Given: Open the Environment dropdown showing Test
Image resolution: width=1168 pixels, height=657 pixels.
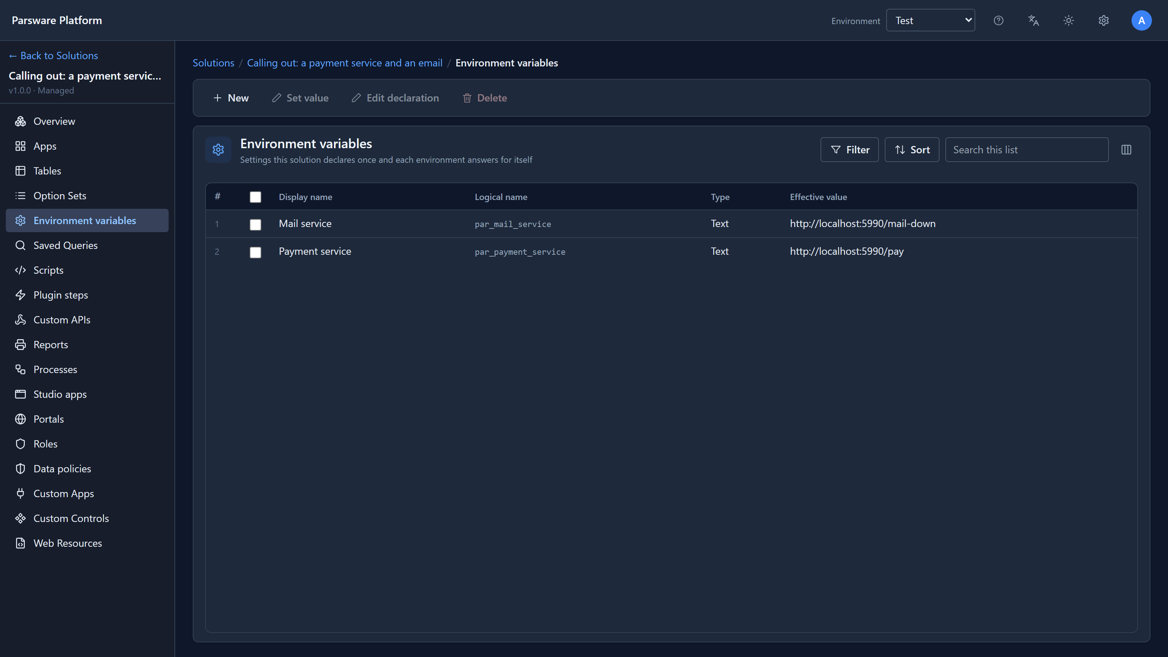Looking at the screenshot, I should click(930, 20).
